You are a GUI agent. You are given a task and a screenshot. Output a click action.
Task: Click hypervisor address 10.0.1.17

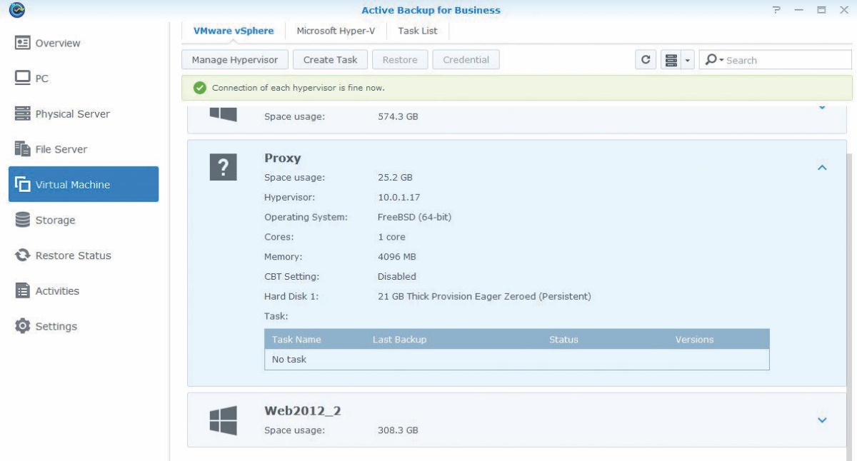[x=399, y=197]
